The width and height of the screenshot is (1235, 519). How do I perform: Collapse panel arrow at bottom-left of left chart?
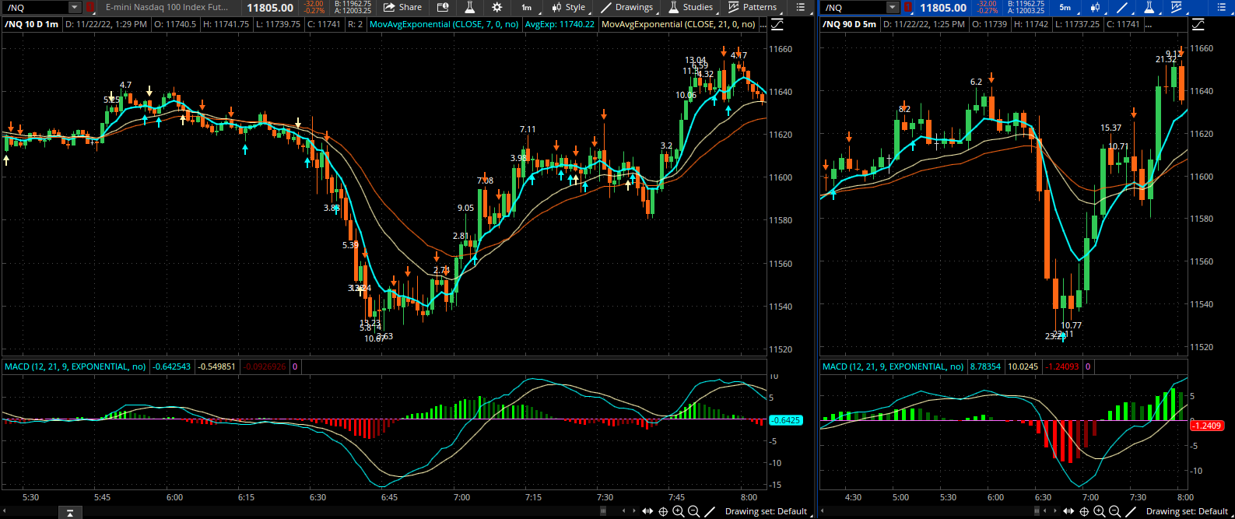tap(70, 512)
